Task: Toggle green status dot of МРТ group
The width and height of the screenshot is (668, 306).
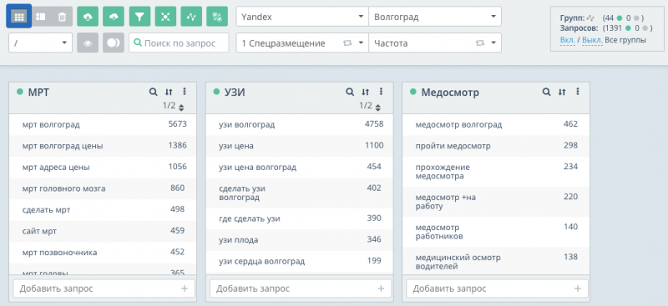Action: point(19,92)
